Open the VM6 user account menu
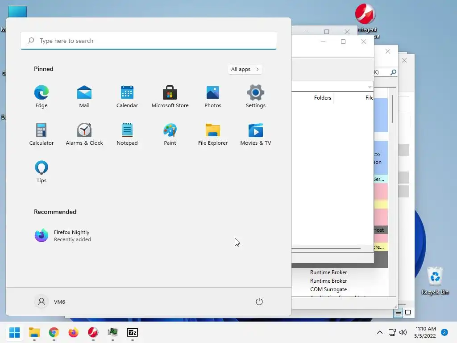 point(50,301)
